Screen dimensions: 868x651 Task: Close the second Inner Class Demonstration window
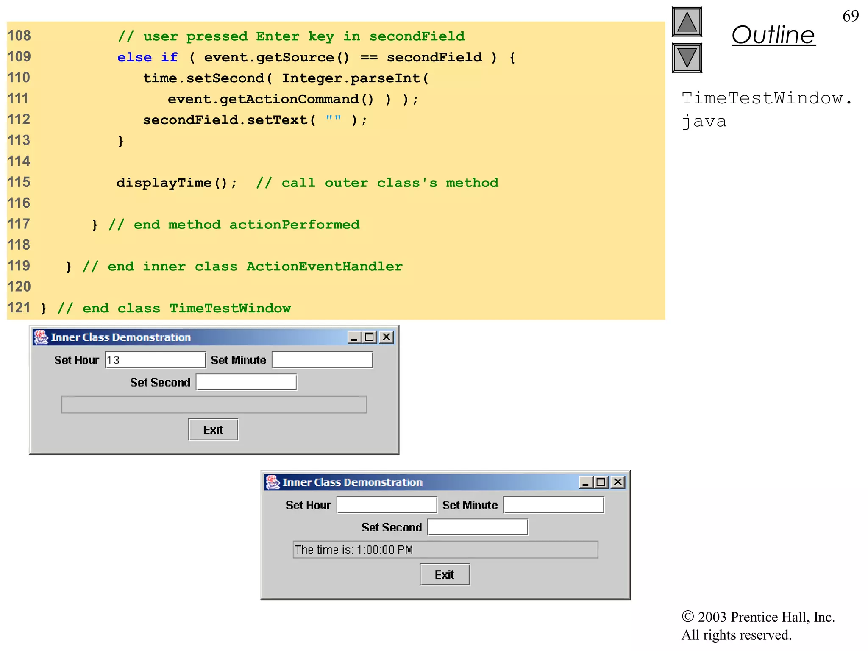(618, 482)
